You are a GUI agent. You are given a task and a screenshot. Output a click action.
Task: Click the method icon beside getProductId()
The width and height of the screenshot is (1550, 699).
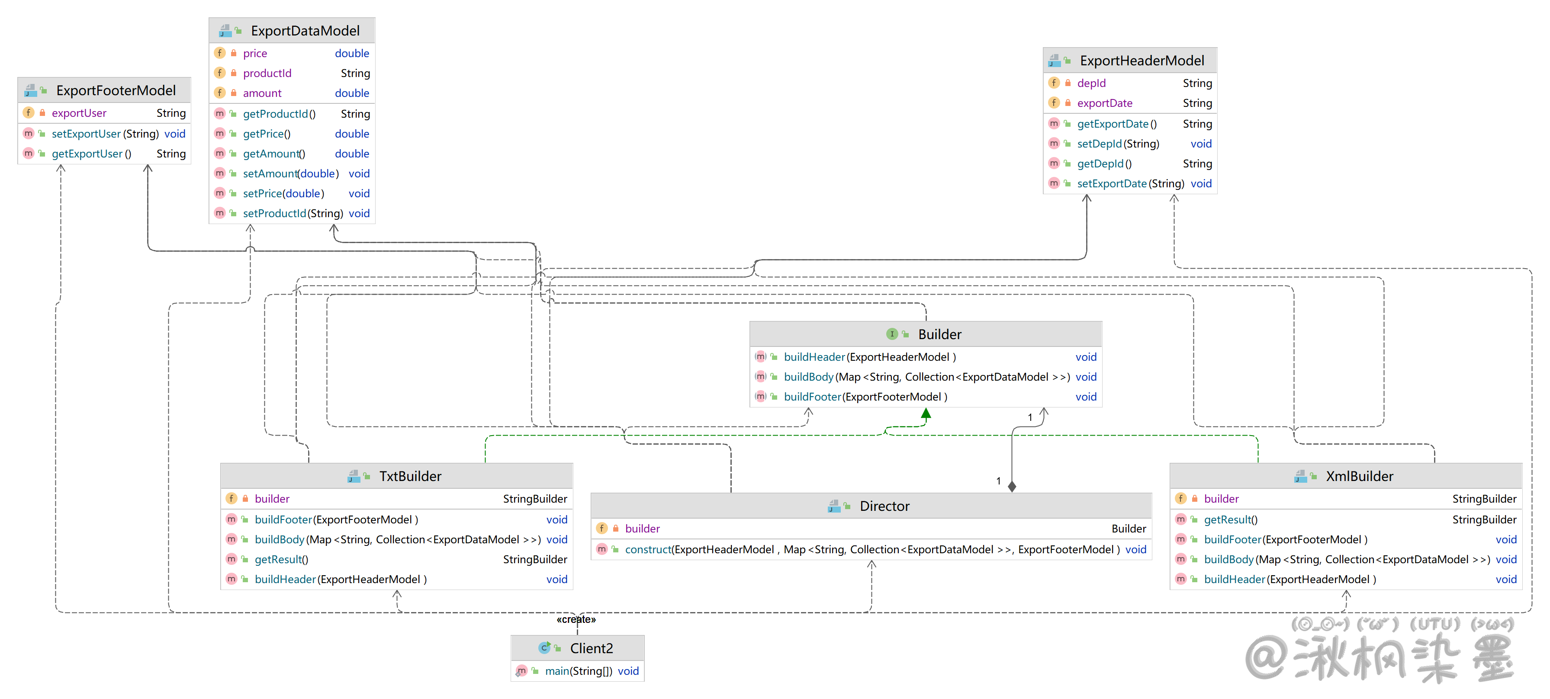pos(220,114)
